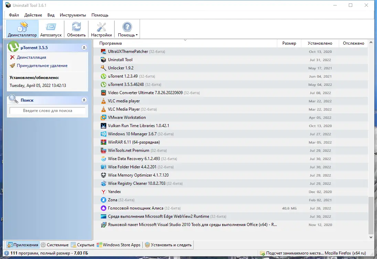
Task: Click the Обновить refresh icon
Action: [76, 27]
